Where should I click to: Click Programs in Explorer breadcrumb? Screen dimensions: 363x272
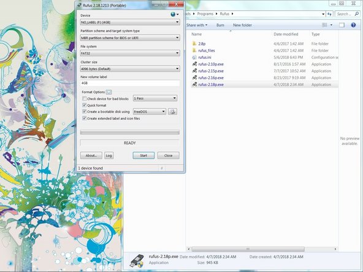(205, 14)
